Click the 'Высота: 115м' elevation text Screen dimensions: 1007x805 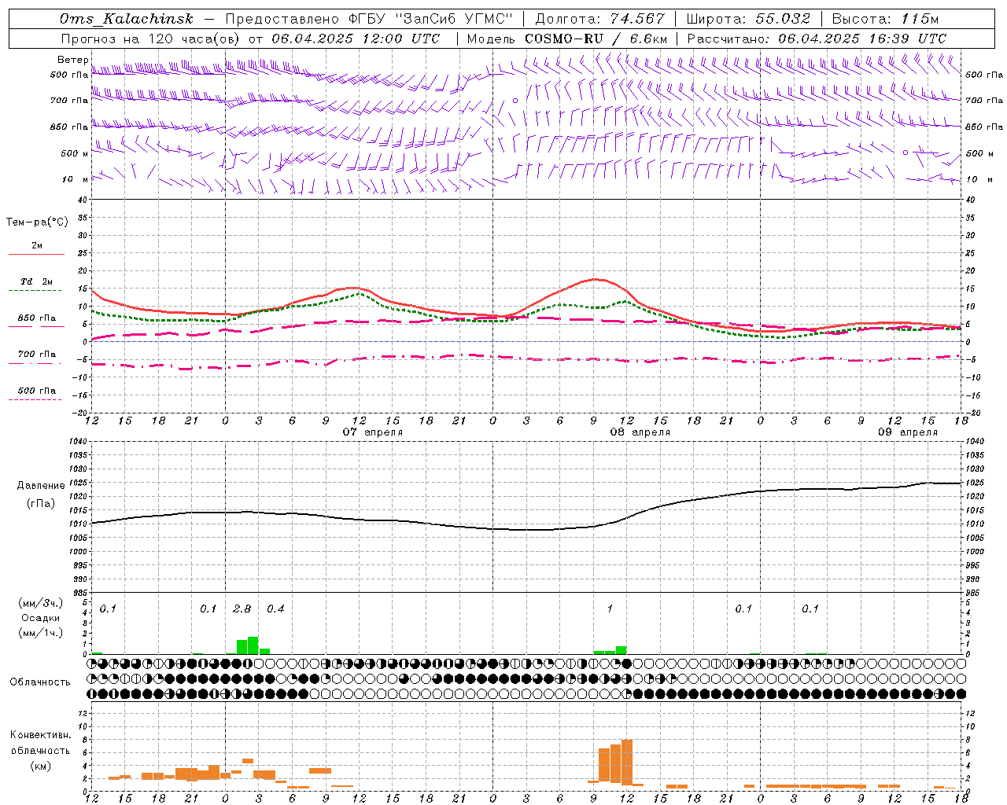pos(885,19)
